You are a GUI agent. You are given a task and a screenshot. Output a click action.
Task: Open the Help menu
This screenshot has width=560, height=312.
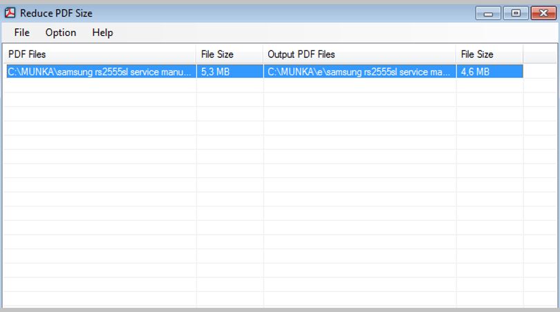point(102,32)
